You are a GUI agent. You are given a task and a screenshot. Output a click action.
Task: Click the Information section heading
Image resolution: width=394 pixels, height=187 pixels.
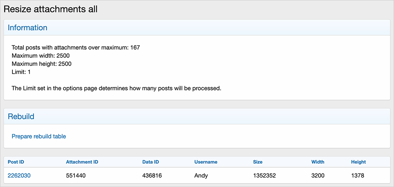(27, 28)
